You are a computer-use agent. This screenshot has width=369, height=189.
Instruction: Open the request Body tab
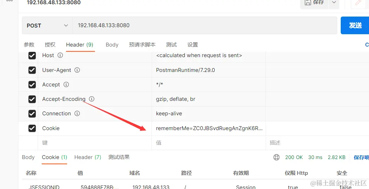(x=112, y=45)
